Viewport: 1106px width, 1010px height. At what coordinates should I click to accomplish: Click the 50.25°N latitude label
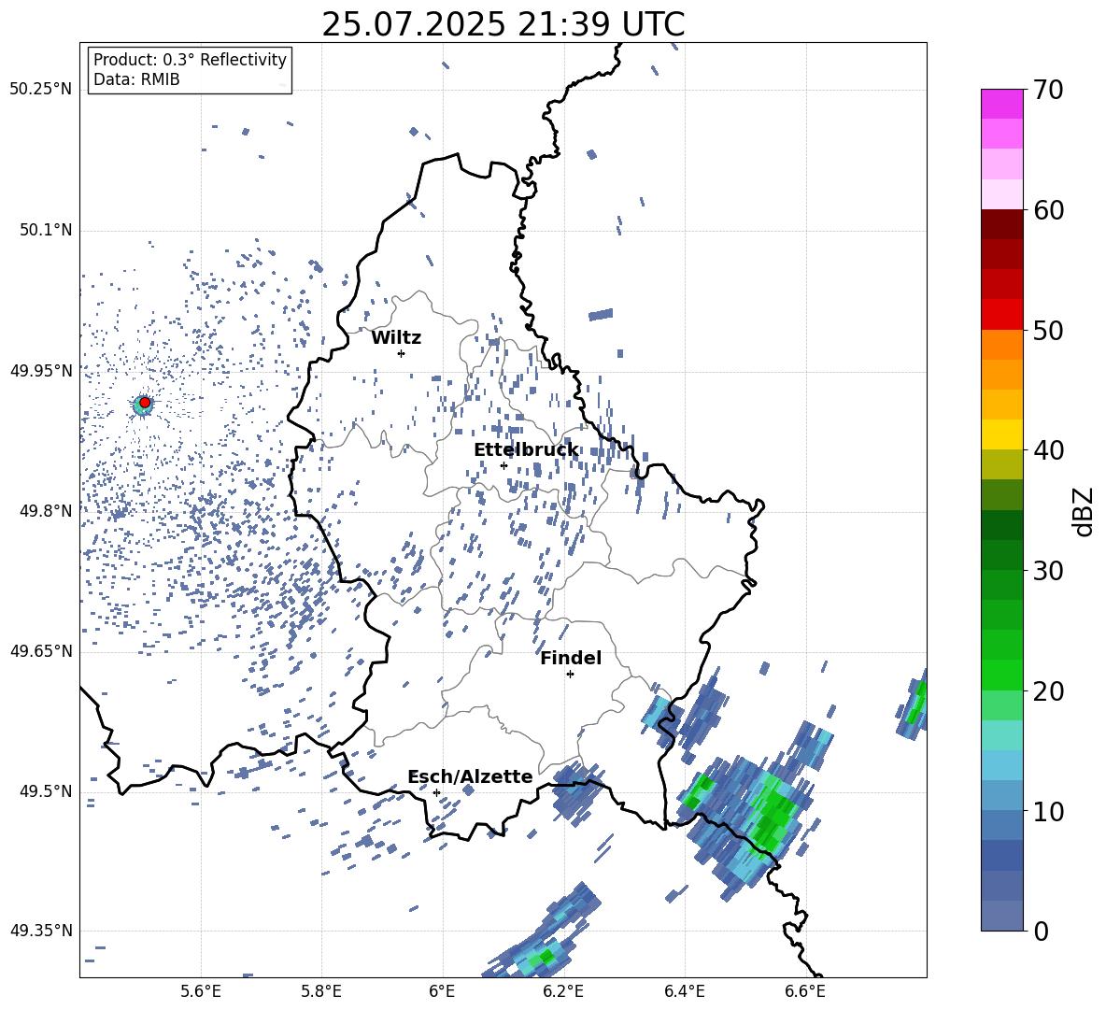[40, 90]
